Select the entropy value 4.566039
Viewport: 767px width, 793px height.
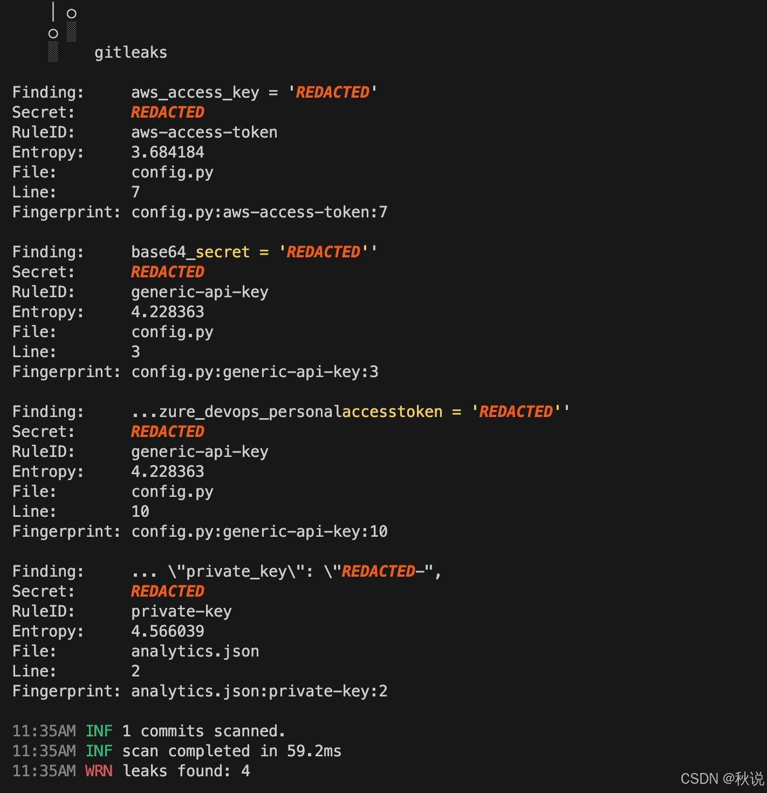click(x=168, y=631)
